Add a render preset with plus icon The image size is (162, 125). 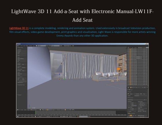click(145, 100)
